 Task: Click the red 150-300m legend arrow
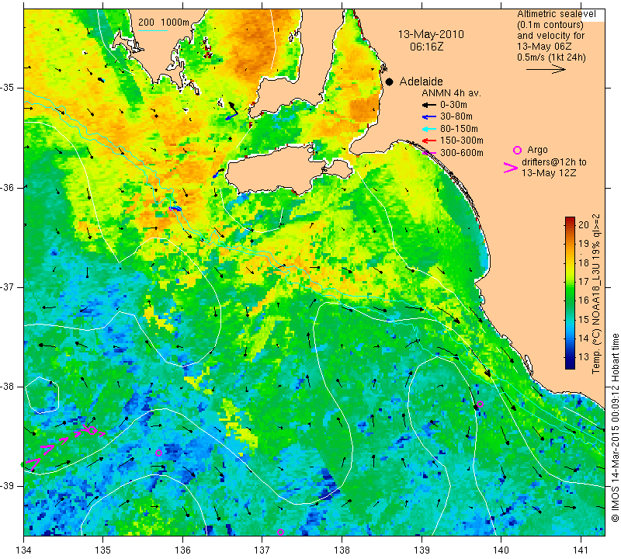pos(429,141)
